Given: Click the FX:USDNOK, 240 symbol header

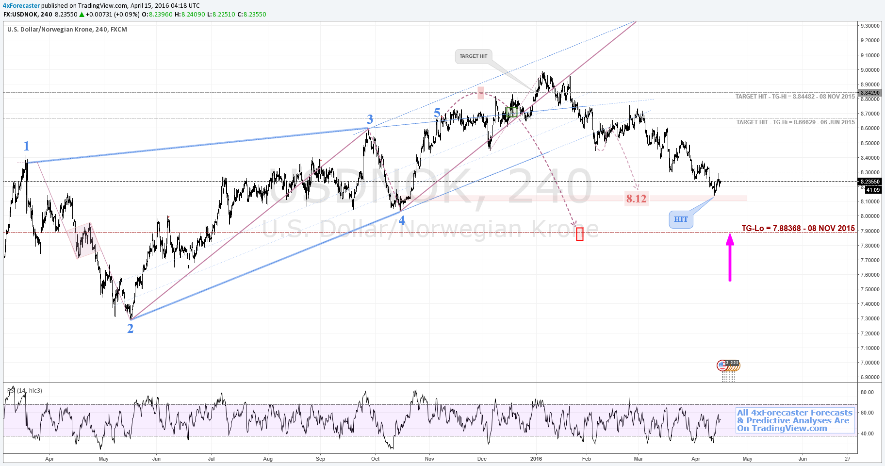Looking at the screenshot, I should 28,15.
